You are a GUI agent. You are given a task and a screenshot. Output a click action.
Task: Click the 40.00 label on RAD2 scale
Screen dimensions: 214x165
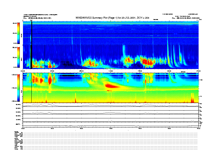coord(15,23)
